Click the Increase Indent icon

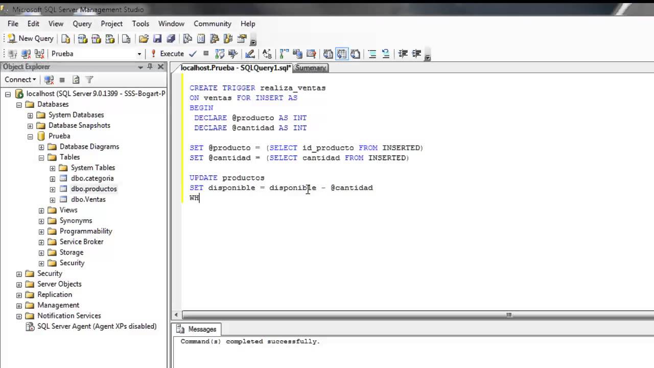tap(416, 54)
